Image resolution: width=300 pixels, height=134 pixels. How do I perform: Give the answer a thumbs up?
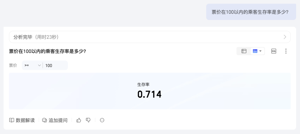tap(79, 120)
